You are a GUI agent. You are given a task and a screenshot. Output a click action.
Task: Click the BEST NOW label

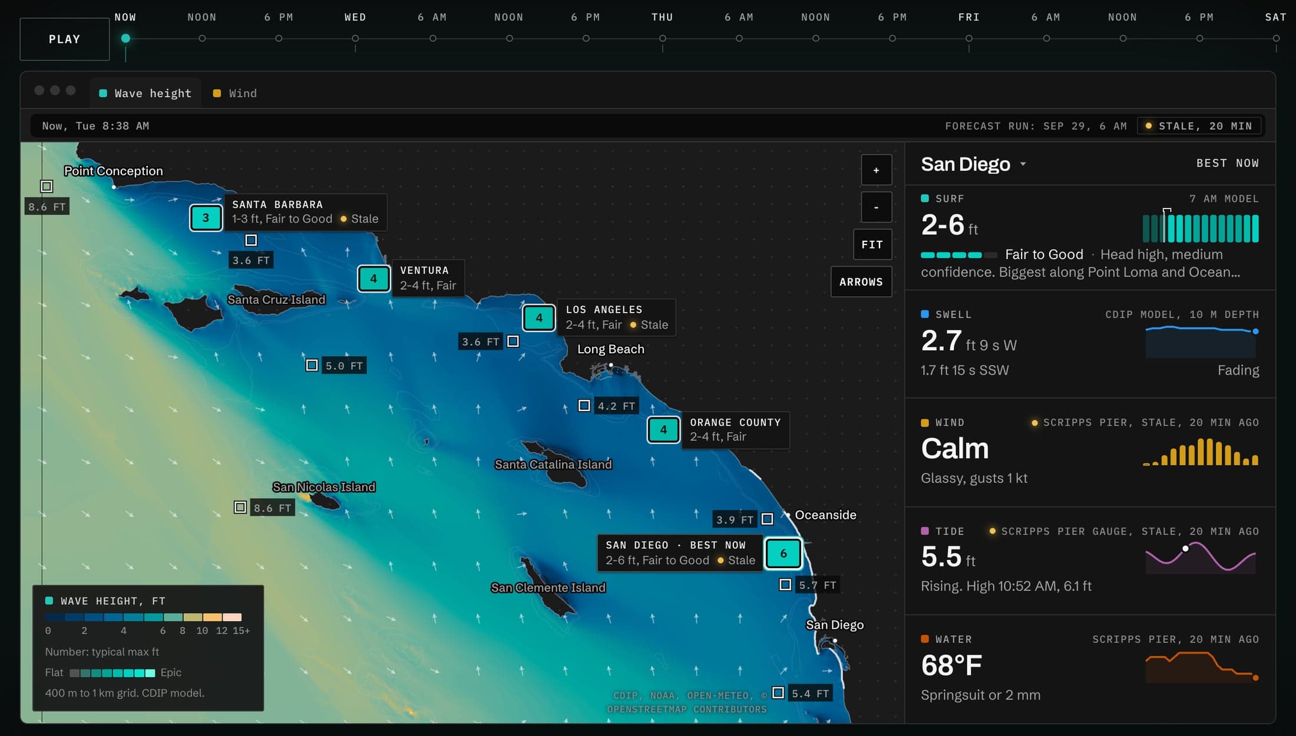[1227, 163]
